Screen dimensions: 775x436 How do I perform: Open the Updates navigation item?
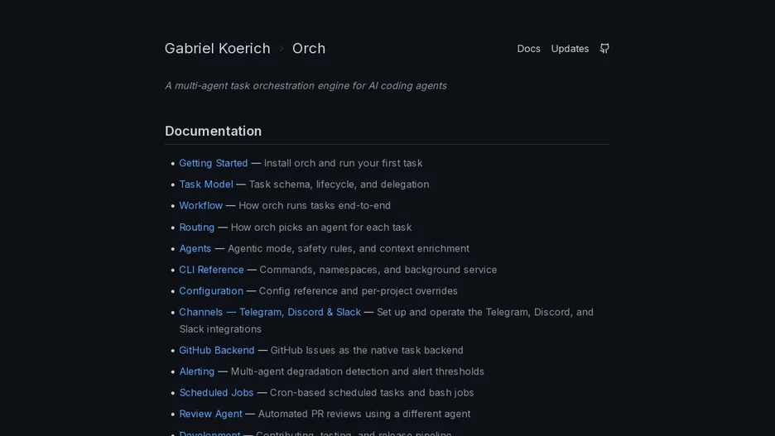(570, 48)
